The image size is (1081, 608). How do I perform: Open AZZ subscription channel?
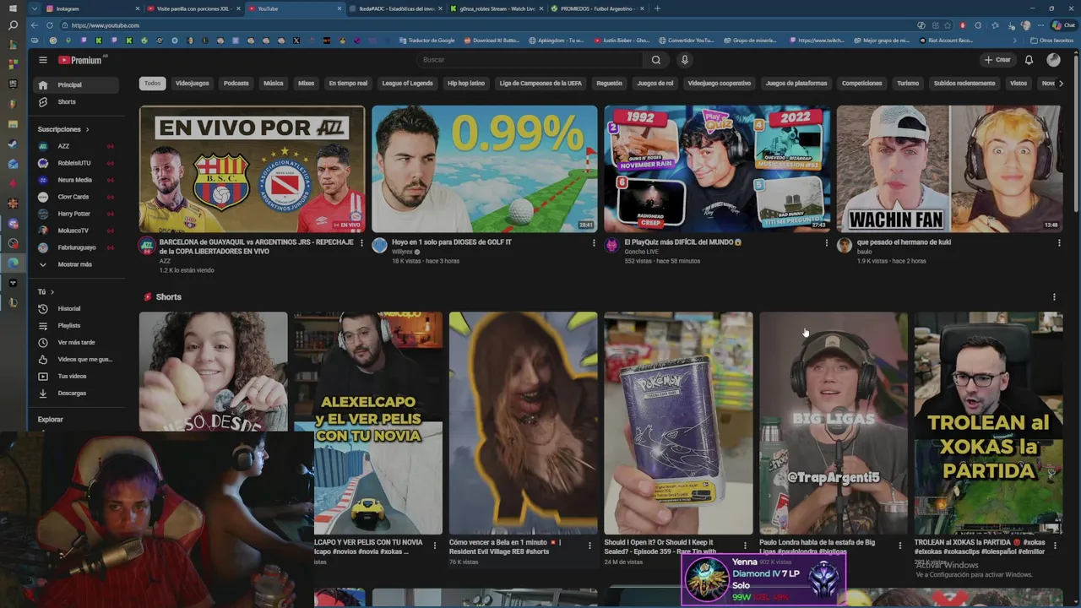pyautogui.click(x=75, y=146)
